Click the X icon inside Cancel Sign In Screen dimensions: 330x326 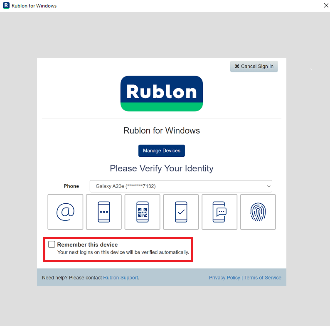(x=237, y=67)
